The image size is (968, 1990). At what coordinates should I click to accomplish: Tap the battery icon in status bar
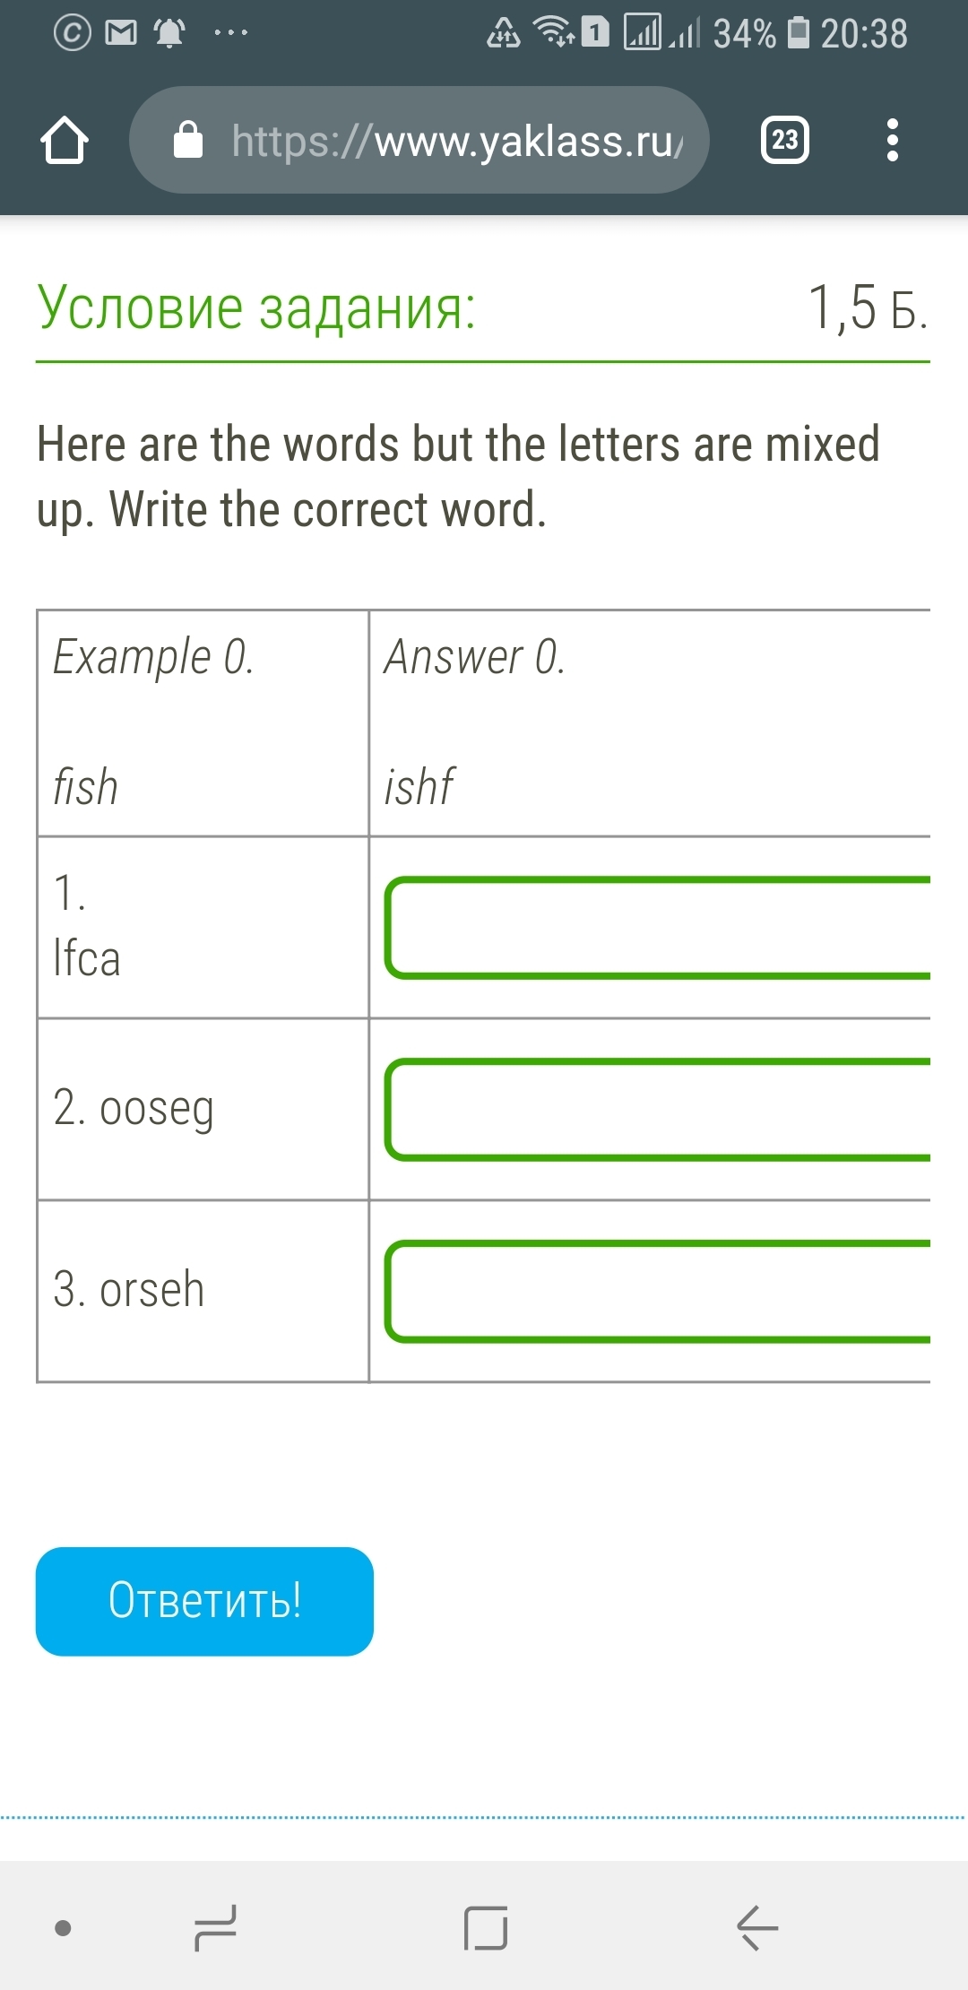(799, 33)
